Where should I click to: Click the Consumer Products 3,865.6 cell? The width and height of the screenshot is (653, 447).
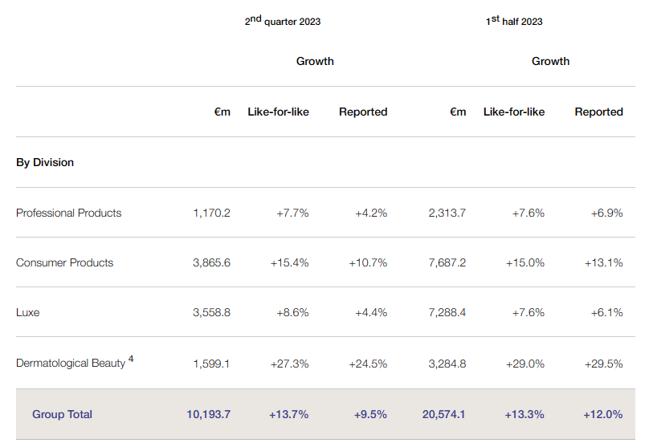click(211, 262)
